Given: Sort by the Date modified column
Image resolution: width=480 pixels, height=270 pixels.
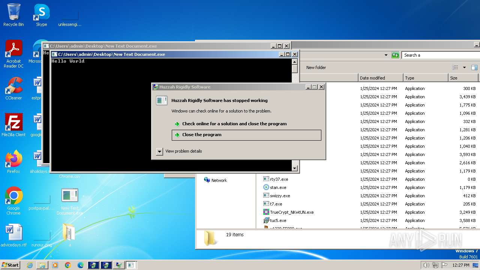Looking at the screenshot, I should coord(381,78).
